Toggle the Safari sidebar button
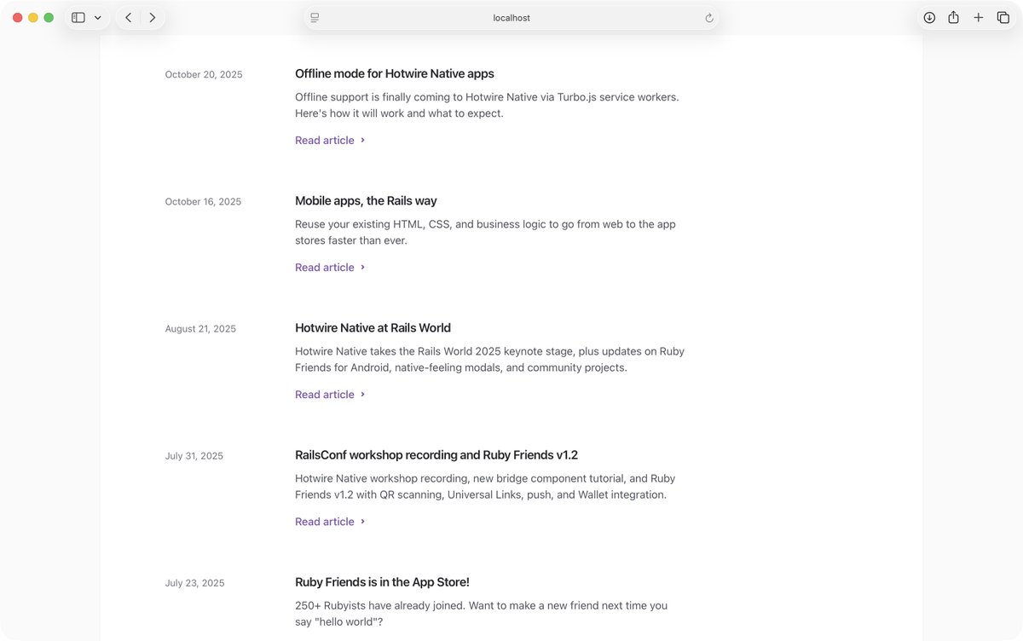Image resolution: width=1023 pixels, height=641 pixels. (x=78, y=18)
